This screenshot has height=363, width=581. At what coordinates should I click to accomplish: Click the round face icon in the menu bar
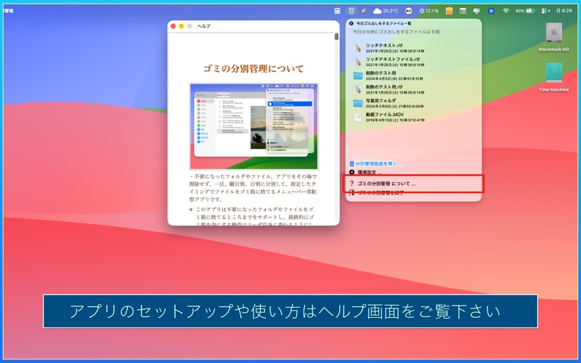point(408,11)
